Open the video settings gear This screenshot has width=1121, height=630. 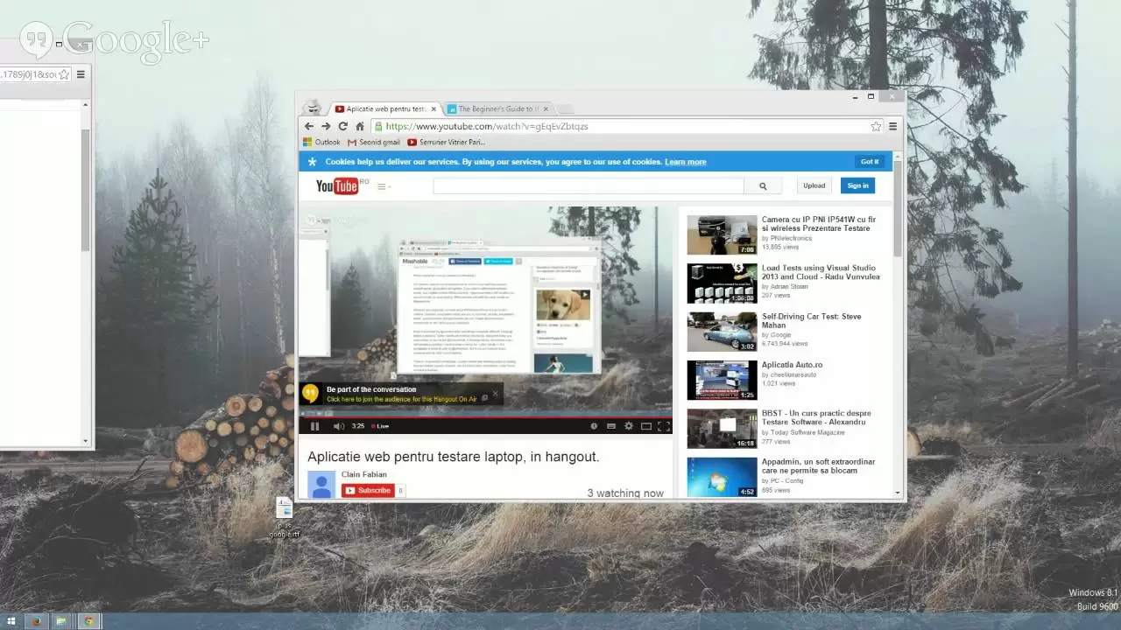click(628, 426)
